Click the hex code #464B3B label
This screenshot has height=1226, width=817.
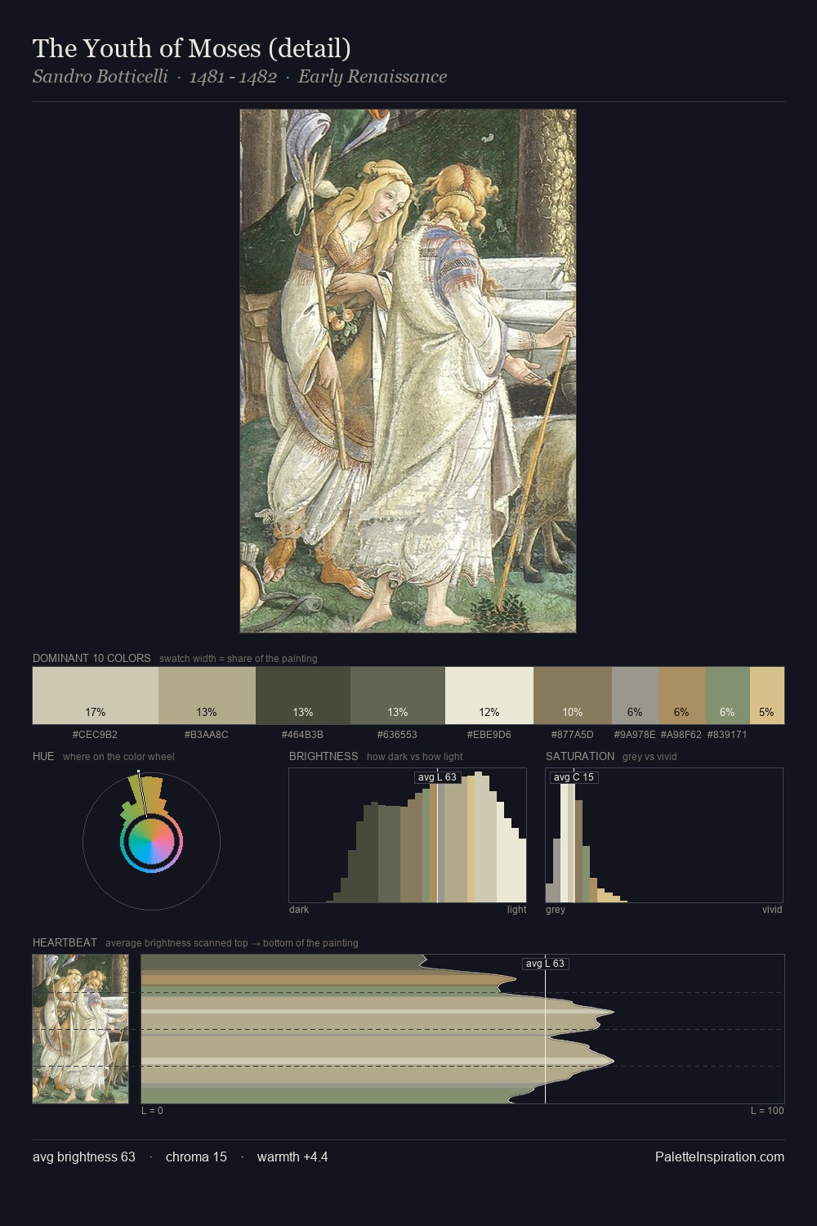(302, 734)
